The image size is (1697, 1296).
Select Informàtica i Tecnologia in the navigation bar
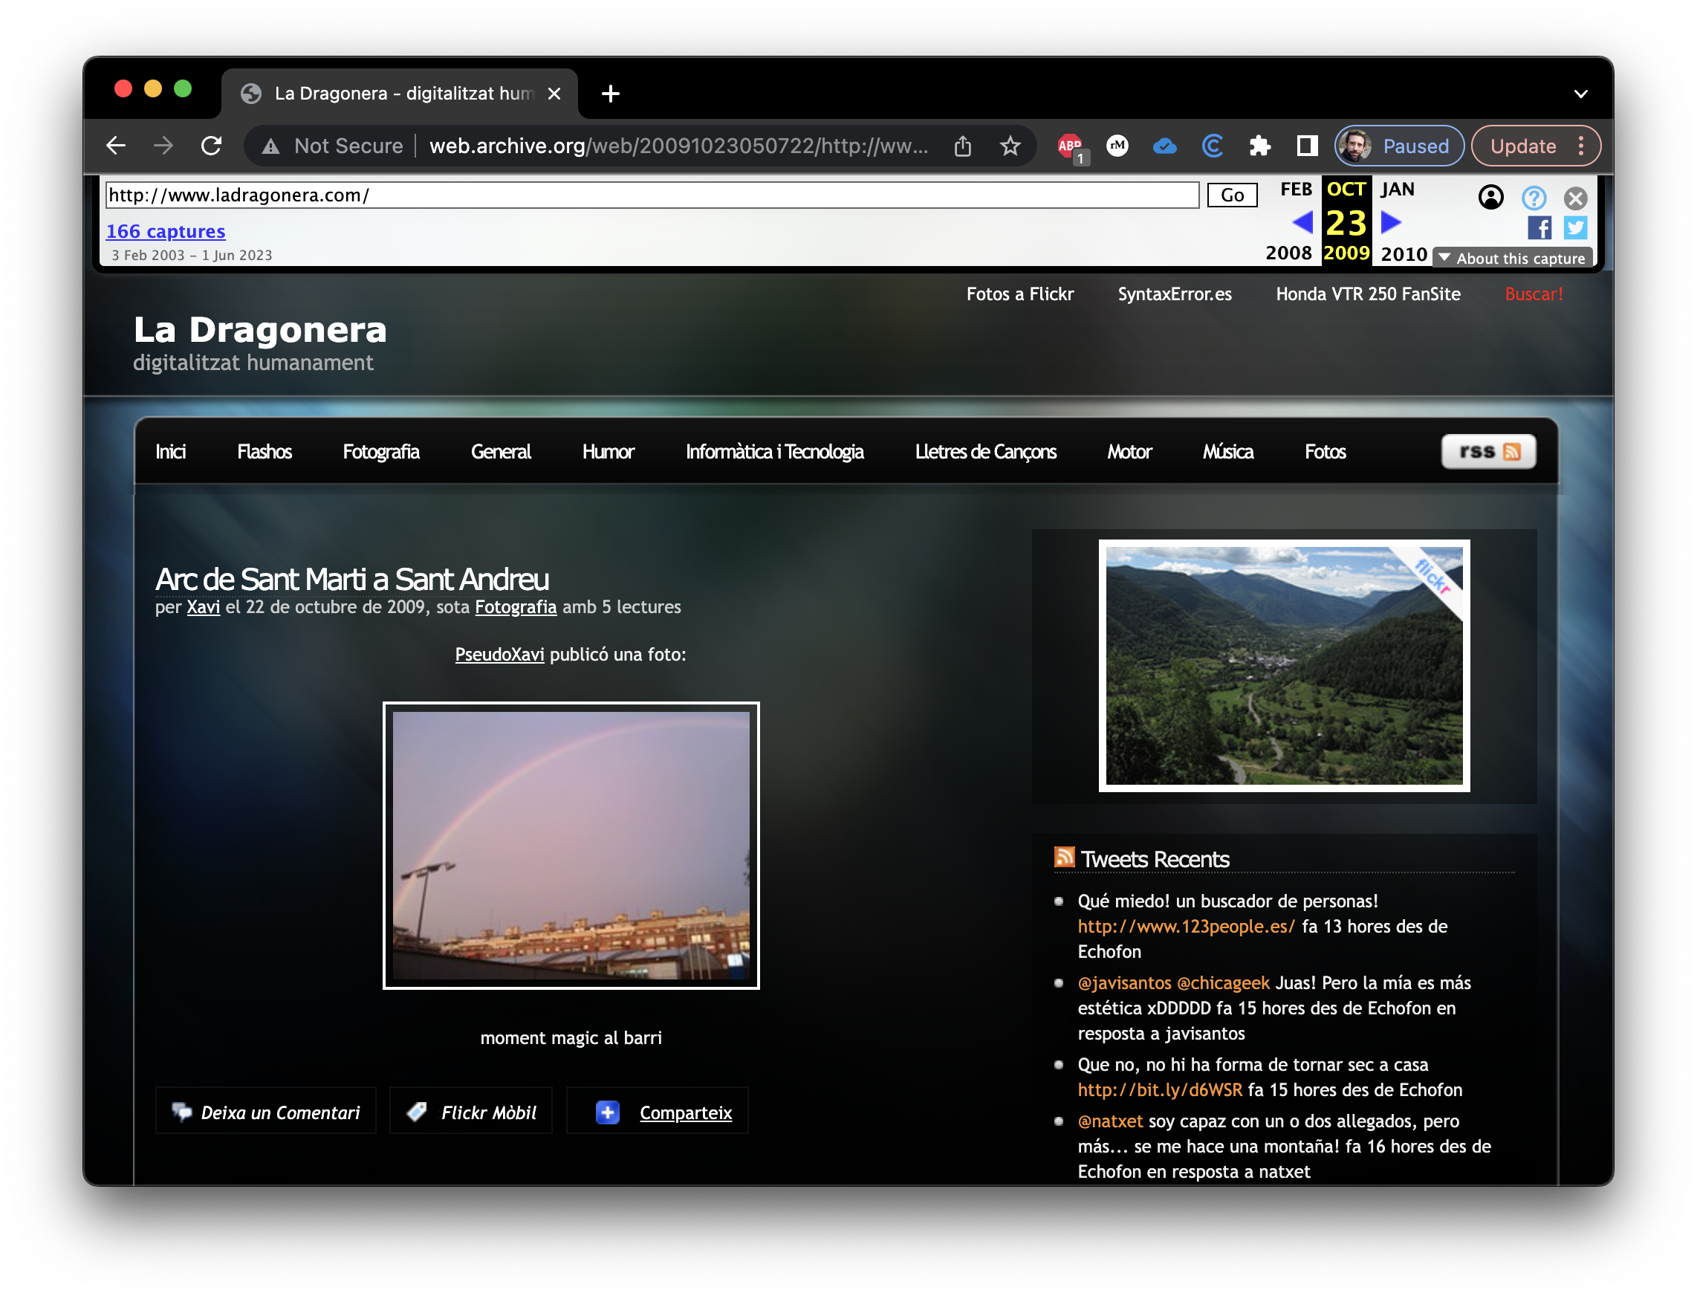tap(773, 452)
